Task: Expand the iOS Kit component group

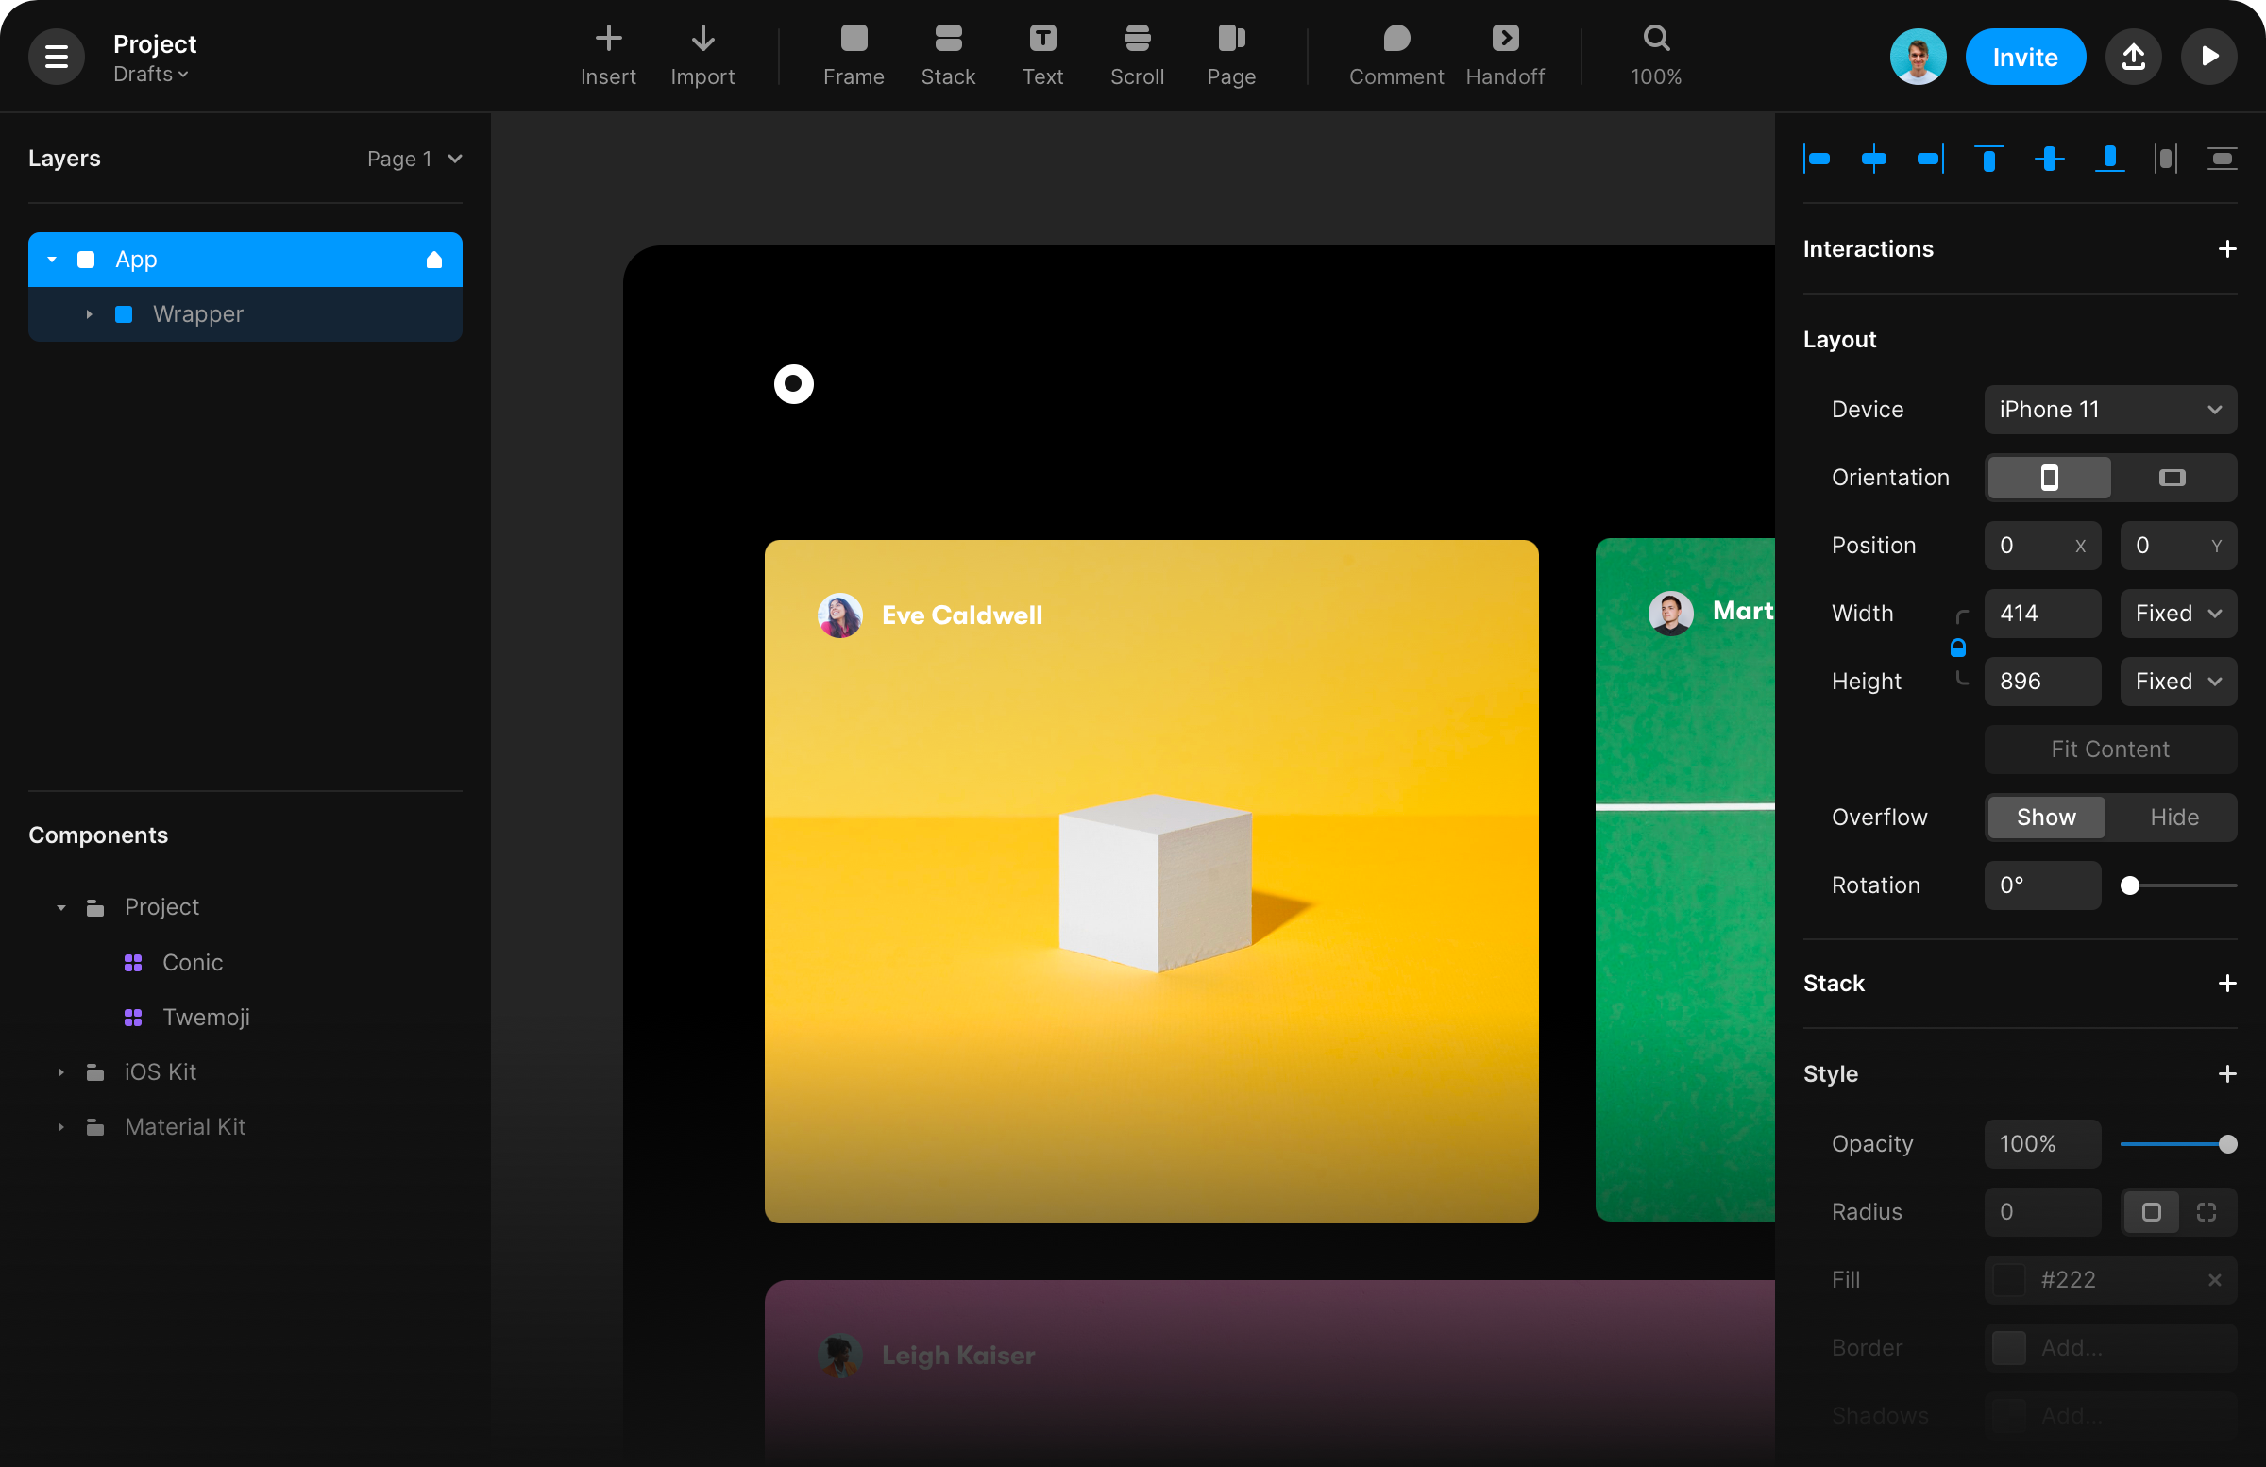Action: tap(58, 1072)
